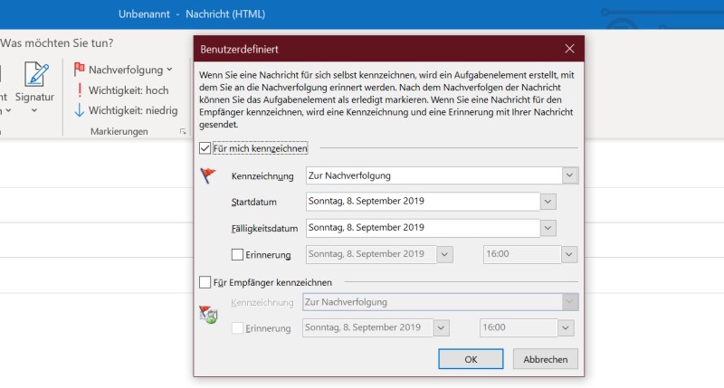Click the Abbrechen button
Image resolution: width=724 pixels, height=388 pixels.
tap(546, 359)
